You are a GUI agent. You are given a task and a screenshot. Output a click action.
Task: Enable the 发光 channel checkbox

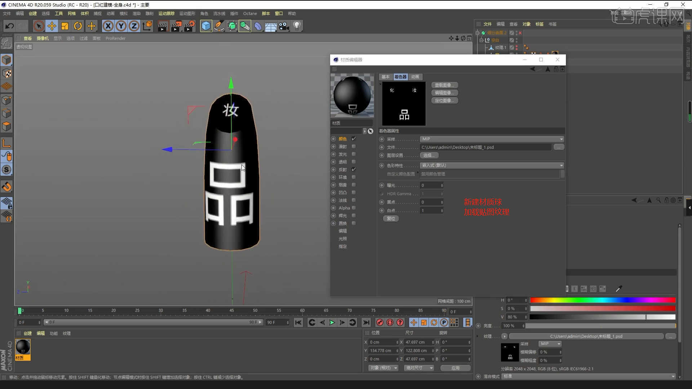[354, 154]
